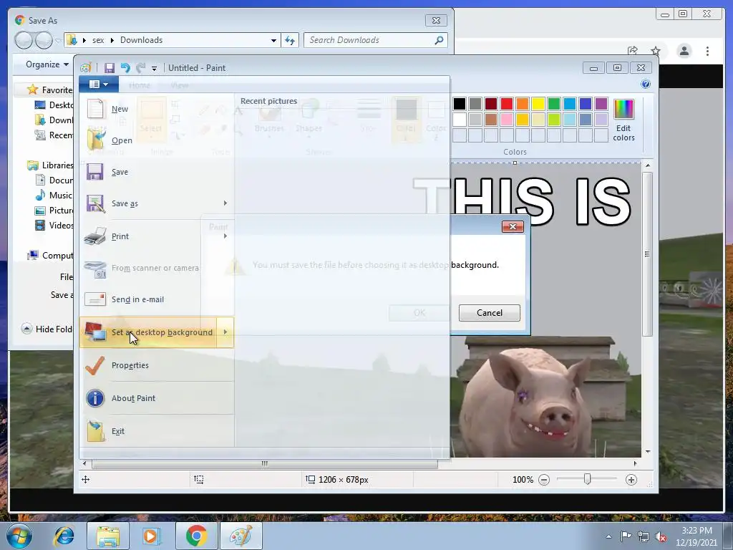Click the volume icon in system tray
The width and height of the screenshot is (733, 550).
click(661, 536)
